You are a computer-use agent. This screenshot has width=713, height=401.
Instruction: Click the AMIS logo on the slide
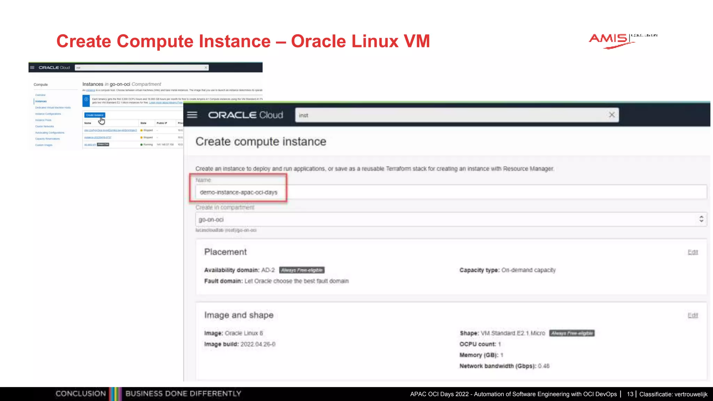tap(623, 41)
